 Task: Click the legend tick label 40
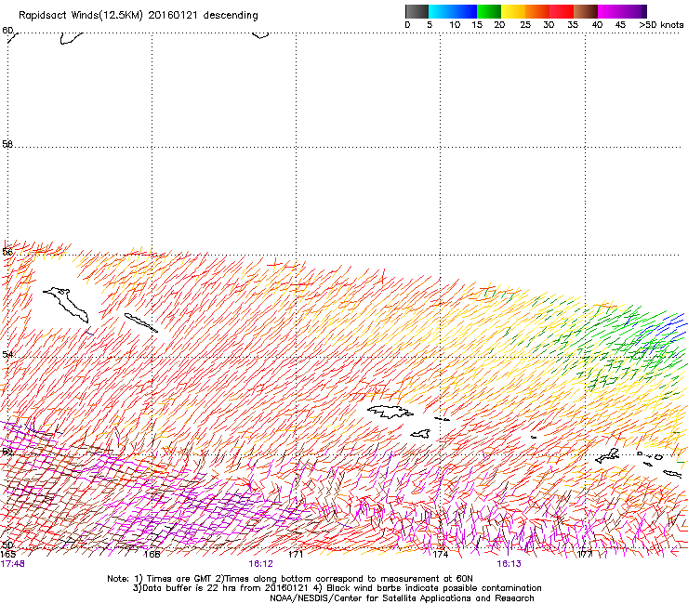click(597, 25)
